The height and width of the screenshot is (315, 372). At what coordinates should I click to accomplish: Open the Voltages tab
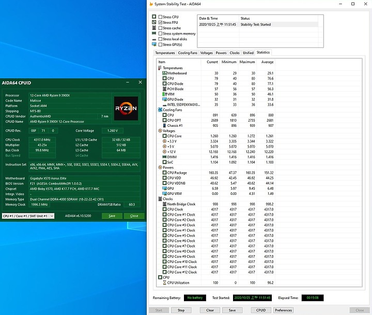206,53
